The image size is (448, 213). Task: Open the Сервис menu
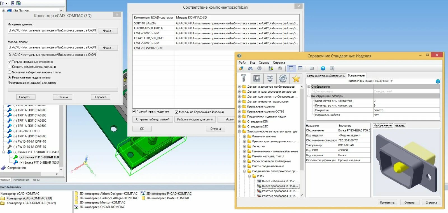[264, 63]
